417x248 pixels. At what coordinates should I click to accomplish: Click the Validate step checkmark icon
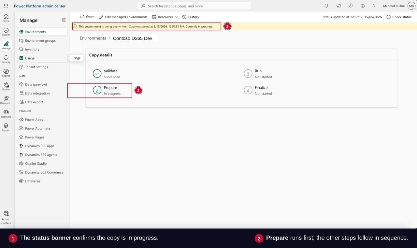coord(97,74)
